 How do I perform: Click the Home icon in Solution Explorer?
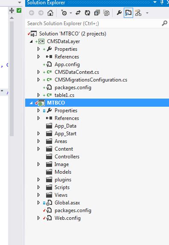pyautogui.click(x=50, y=13)
